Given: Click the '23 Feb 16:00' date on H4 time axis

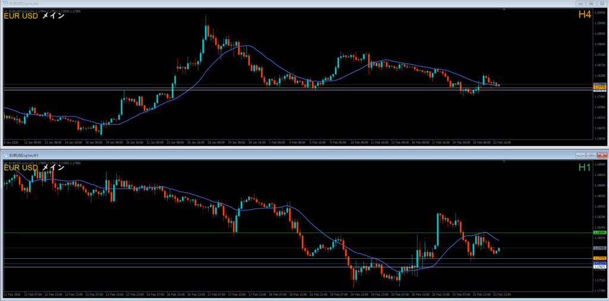Looking at the screenshot, I should click(503, 142).
